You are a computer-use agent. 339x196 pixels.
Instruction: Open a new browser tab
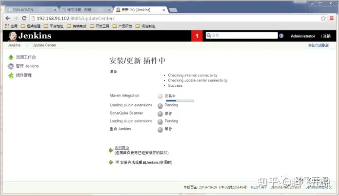(173, 10)
